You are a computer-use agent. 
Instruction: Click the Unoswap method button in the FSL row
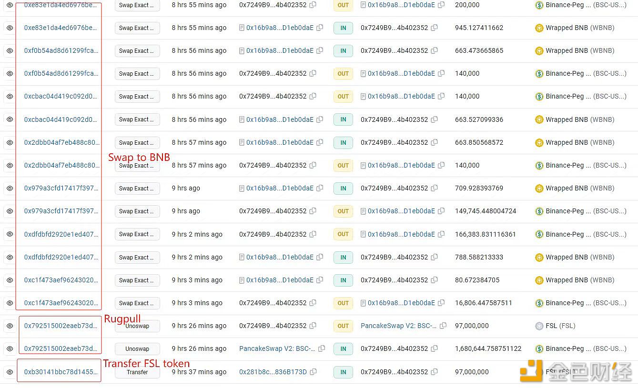pyautogui.click(x=137, y=326)
